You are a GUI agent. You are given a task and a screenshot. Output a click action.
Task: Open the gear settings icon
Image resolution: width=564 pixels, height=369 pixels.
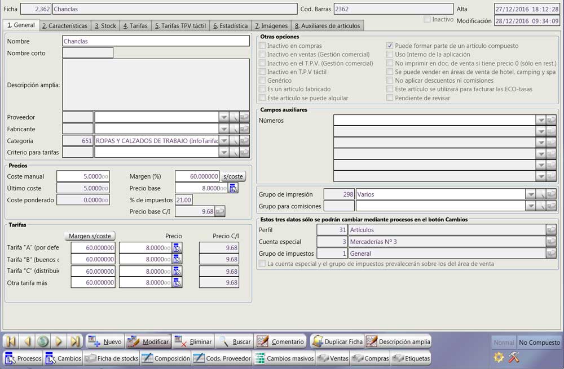point(499,357)
